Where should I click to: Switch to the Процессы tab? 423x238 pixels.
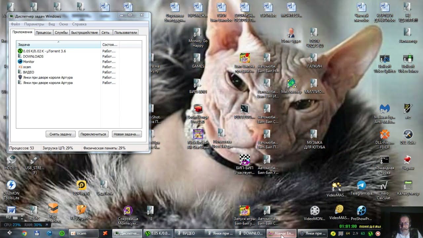[x=43, y=32]
